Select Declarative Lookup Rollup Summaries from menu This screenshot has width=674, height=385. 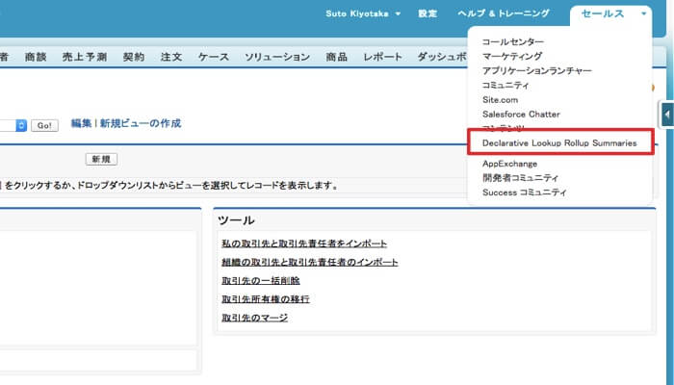pyautogui.click(x=559, y=142)
